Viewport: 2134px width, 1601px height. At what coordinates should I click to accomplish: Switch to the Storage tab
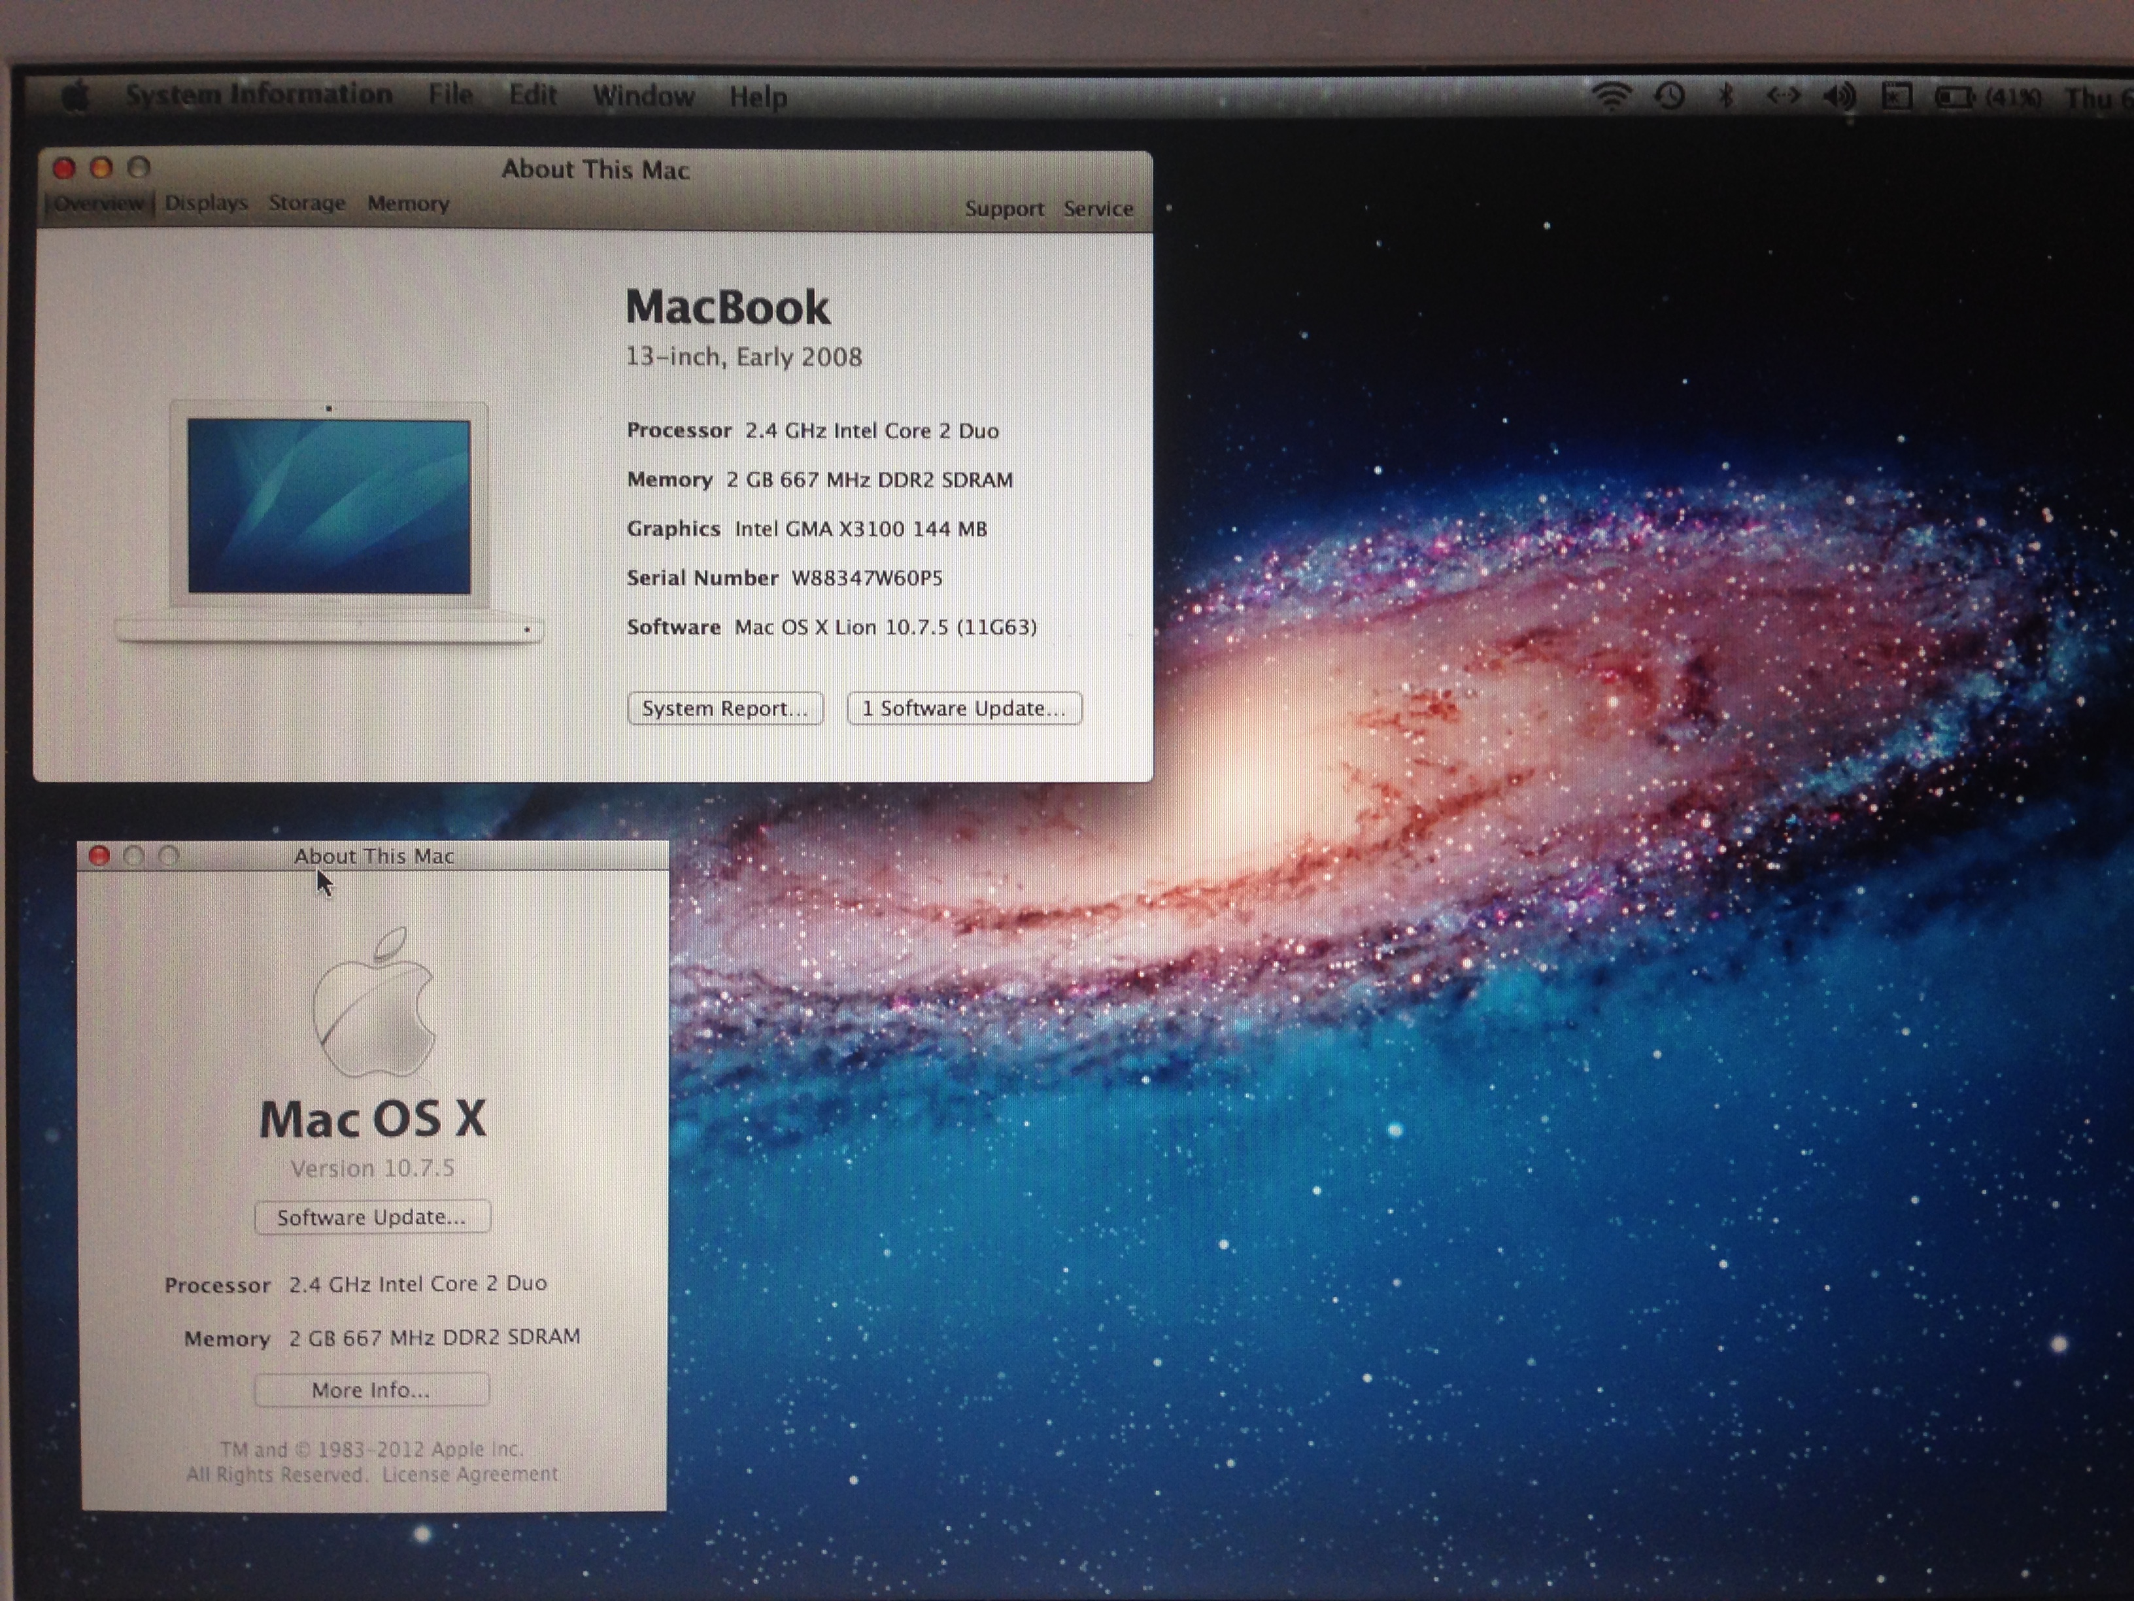[x=307, y=203]
